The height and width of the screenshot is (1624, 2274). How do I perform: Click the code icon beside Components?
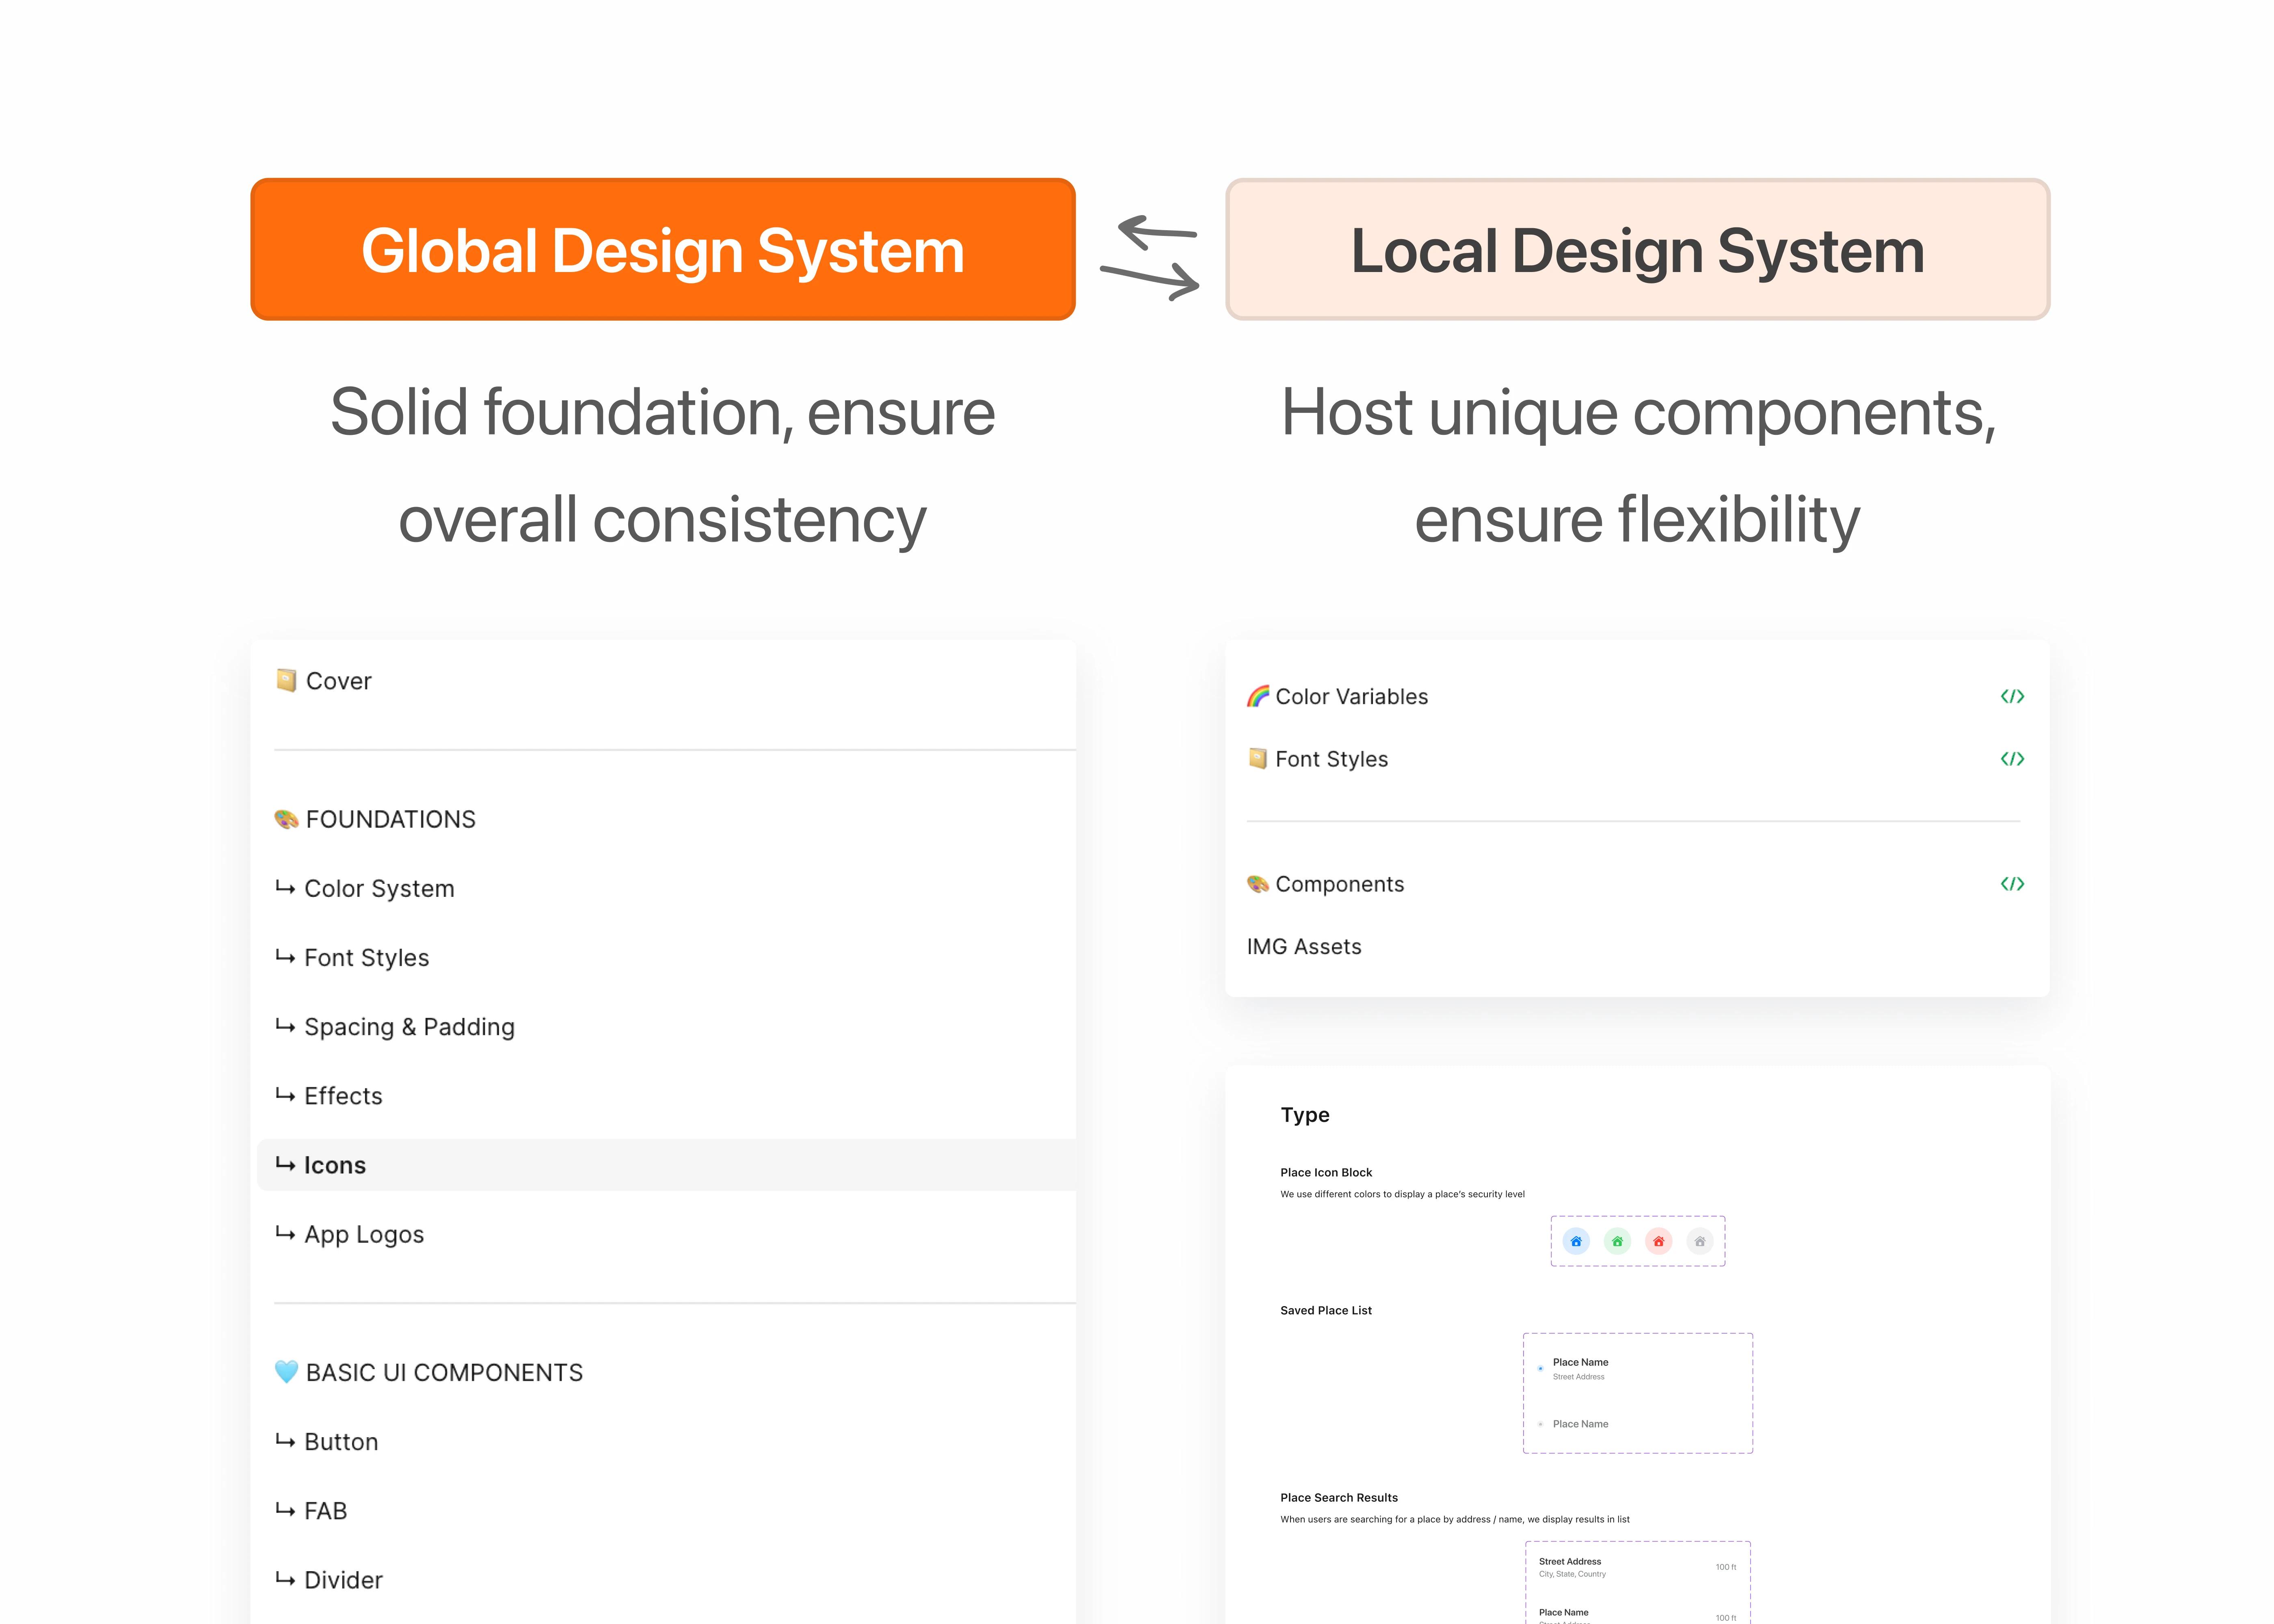pos(2013,883)
